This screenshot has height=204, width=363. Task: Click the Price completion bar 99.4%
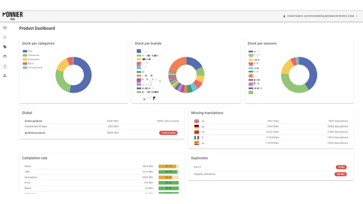(x=168, y=183)
